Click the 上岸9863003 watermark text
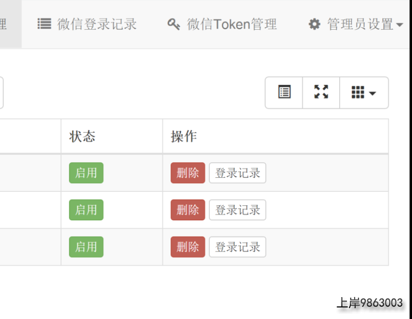The image size is (412, 319). pyautogui.click(x=370, y=303)
